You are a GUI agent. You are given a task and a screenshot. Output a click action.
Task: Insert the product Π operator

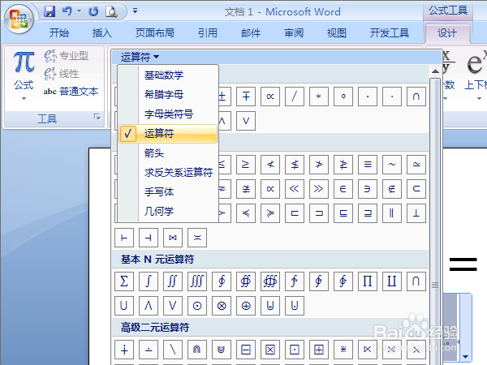click(x=368, y=281)
